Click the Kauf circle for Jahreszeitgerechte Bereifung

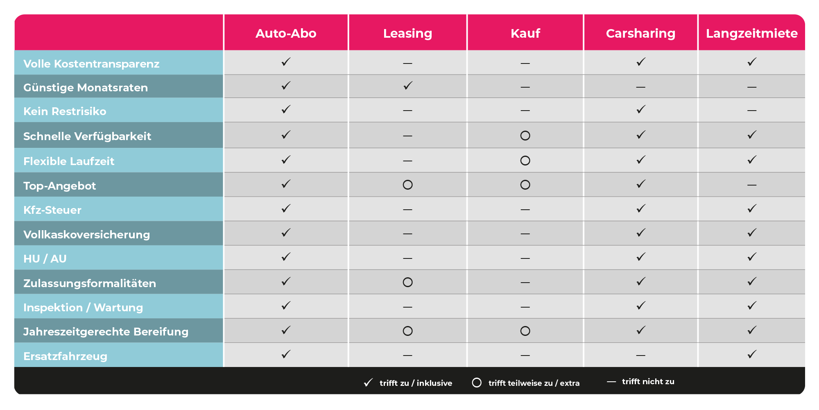click(x=525, y=331)
